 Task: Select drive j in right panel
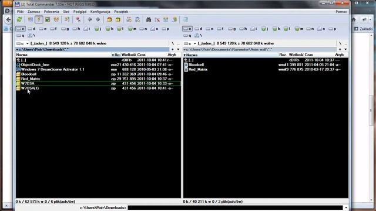(x=265, y=29)
